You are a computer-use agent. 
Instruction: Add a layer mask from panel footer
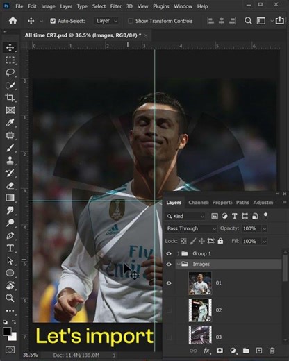click(x=220, y=351)
